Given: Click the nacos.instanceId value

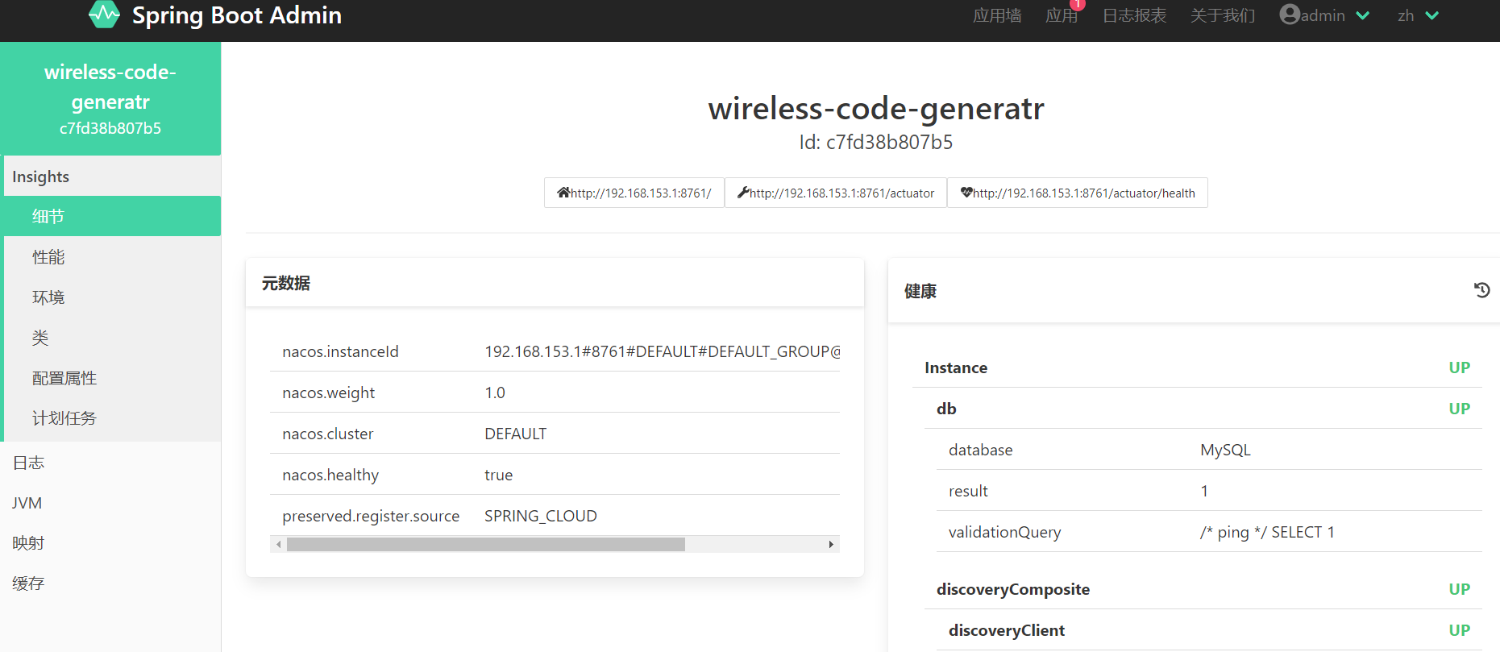Looking at the screenshot, I should (x=663, y=351).
